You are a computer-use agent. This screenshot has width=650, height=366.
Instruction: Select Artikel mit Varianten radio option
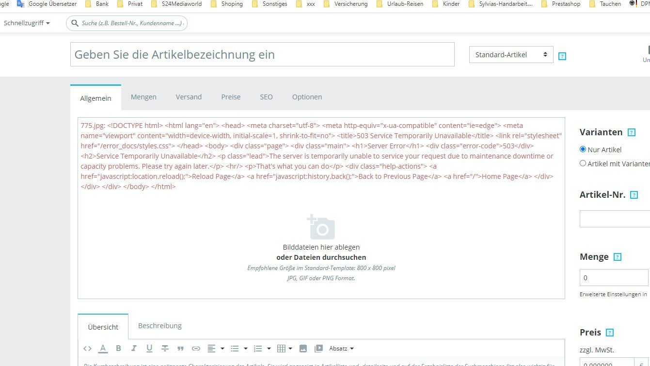tap(583, 163)
